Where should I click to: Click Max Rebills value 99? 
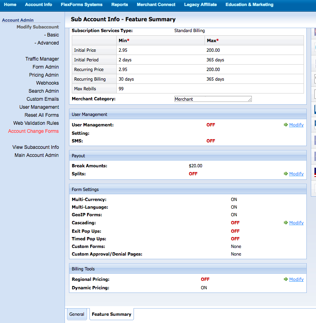pyautogui.click(x=121, y=89)
